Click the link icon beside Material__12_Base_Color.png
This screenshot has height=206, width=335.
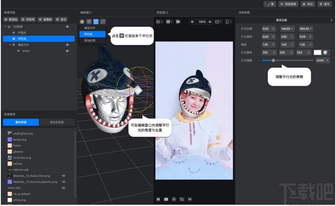pyautogui.click(x=63, y=175)
